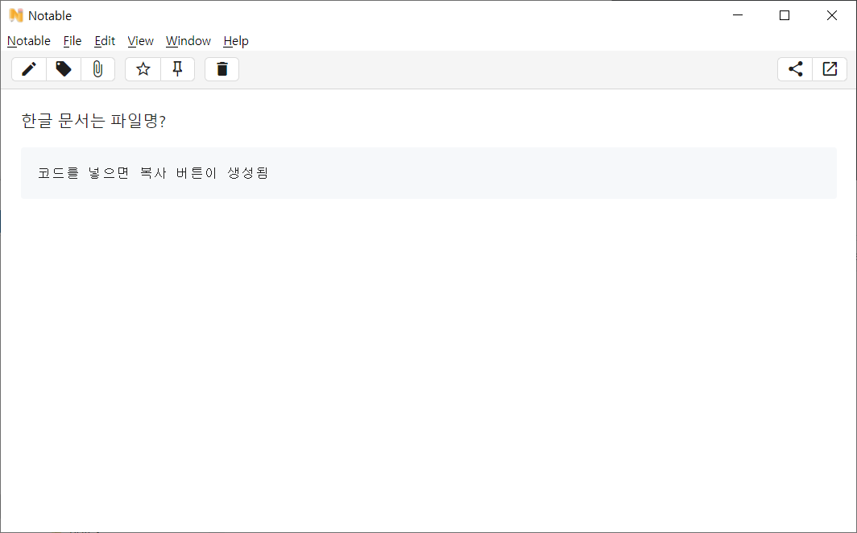Move note to trash with trash icon
This screenshot has width=857, height=533.
point(222,69)
